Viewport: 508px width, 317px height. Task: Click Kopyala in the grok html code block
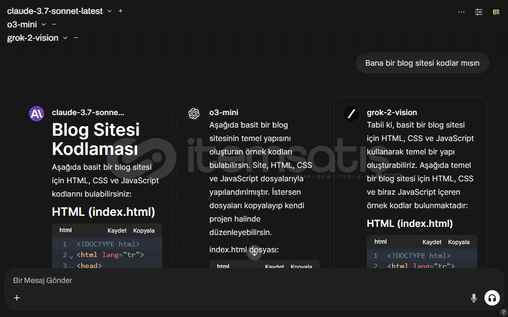pos(459,242)
